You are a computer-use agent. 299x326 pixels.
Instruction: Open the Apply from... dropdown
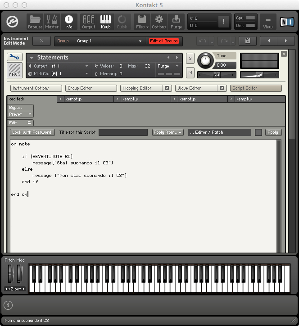168,132
